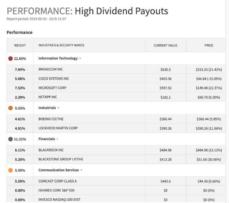
Task: Click Cisco's price $44.84 (-15.09%)
Action: [209, 79]
